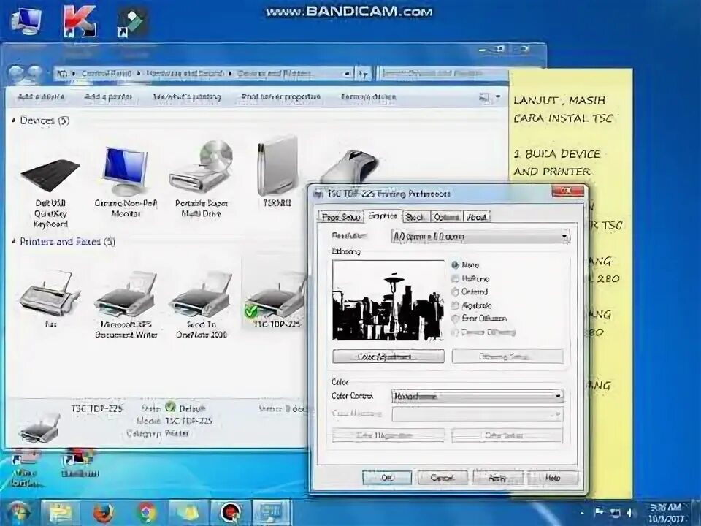The height and width of the screenshot is (526, 701).
Task: Click Help in Printing Preferences
Action: pyautogui.click(x=553, y=478)
